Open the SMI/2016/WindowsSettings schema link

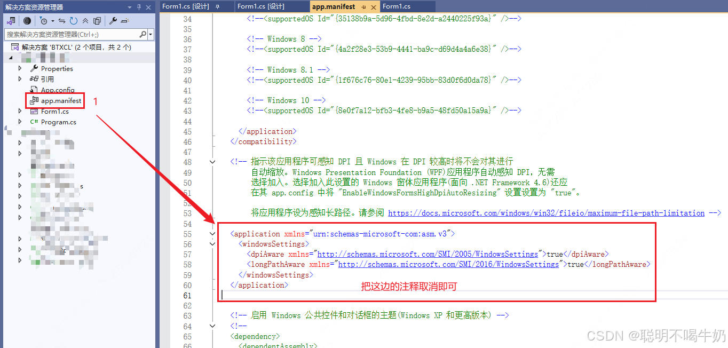(448, 264)
